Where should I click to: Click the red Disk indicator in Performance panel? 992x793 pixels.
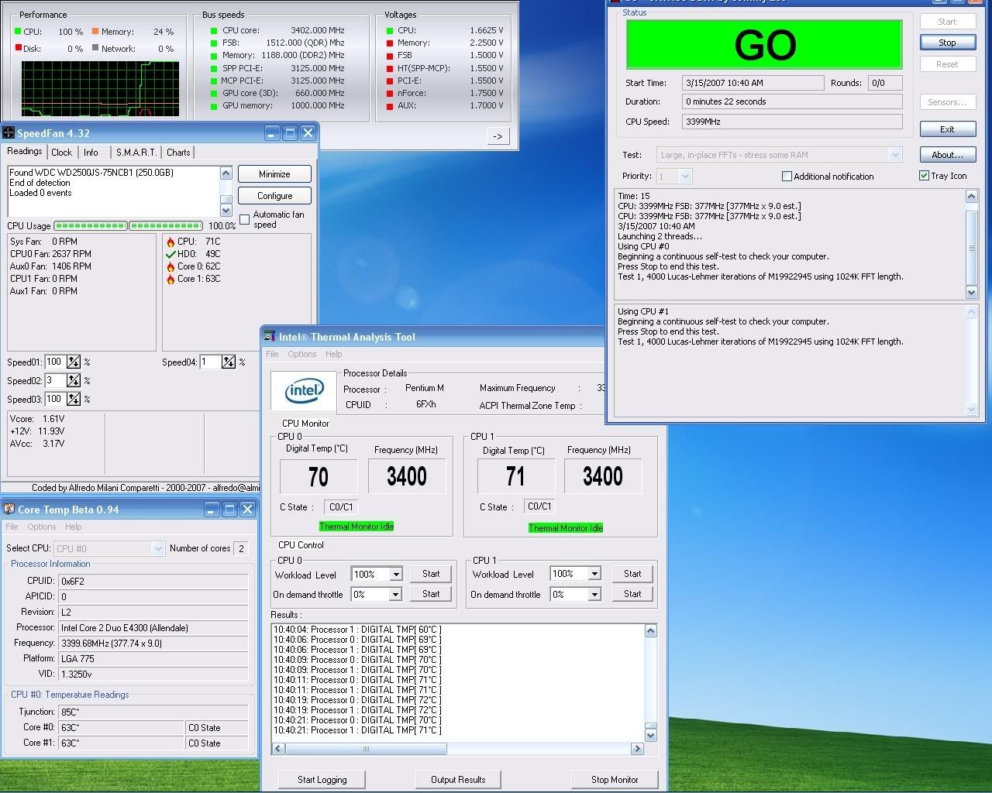pos(17,48)
